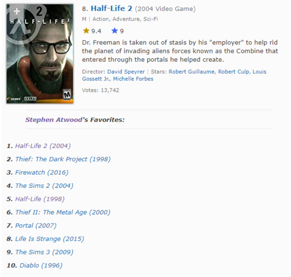Open Firewatch (2016) link
Screen dimensions: 291x277
coord(42,172)
